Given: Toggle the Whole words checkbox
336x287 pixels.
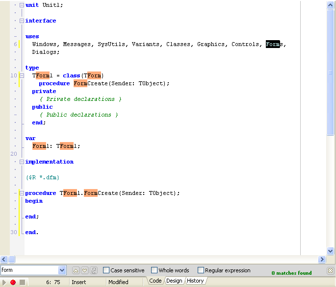Looking at the screenshot, I should click(155, 270).
